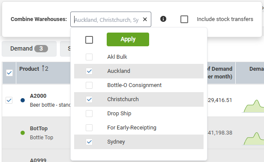Toggle the A2000 row checkbox
The height and width of the screenshot is (162, 264).
[x=9, y=100]
